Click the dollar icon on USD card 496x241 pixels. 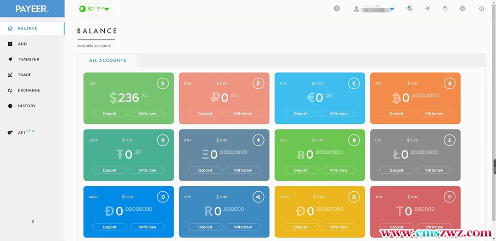pyautogui.click(x=163, y=84)
